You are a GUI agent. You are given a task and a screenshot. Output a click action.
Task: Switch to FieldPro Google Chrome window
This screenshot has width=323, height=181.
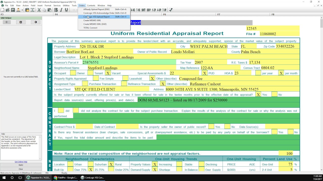(65, 177)
